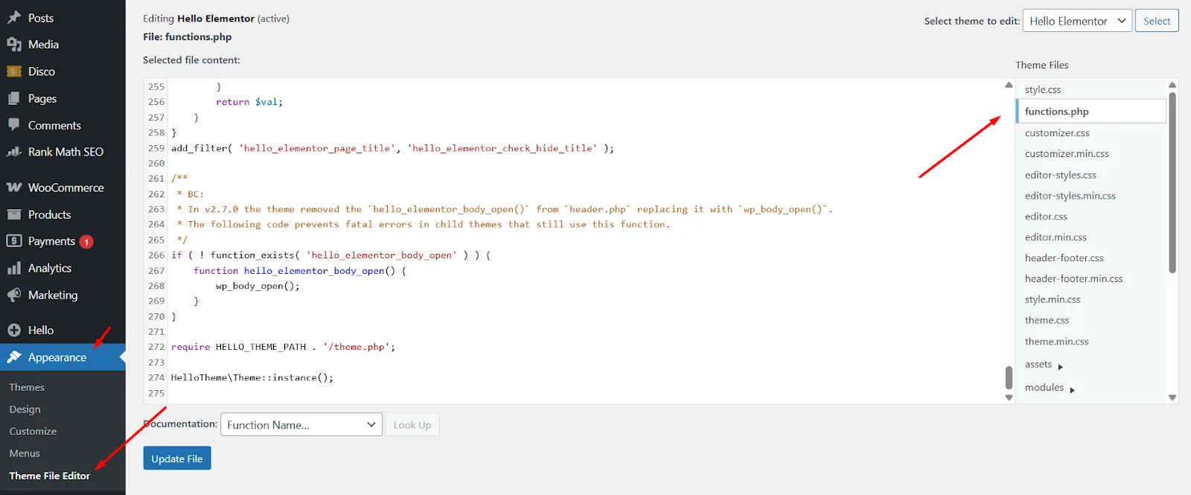Open editor.min.css file
Viewport: 1191px width, 495px height.
tap(1056, 237)
